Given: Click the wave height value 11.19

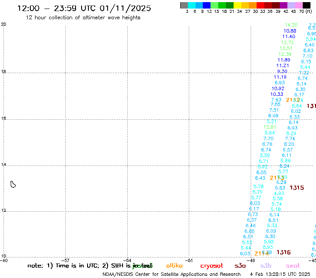Looking at the screenshot, I should (x=280, y=77).
